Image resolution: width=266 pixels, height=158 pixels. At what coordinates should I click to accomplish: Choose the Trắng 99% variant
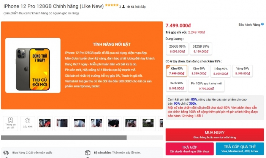(x=220, y=71)
